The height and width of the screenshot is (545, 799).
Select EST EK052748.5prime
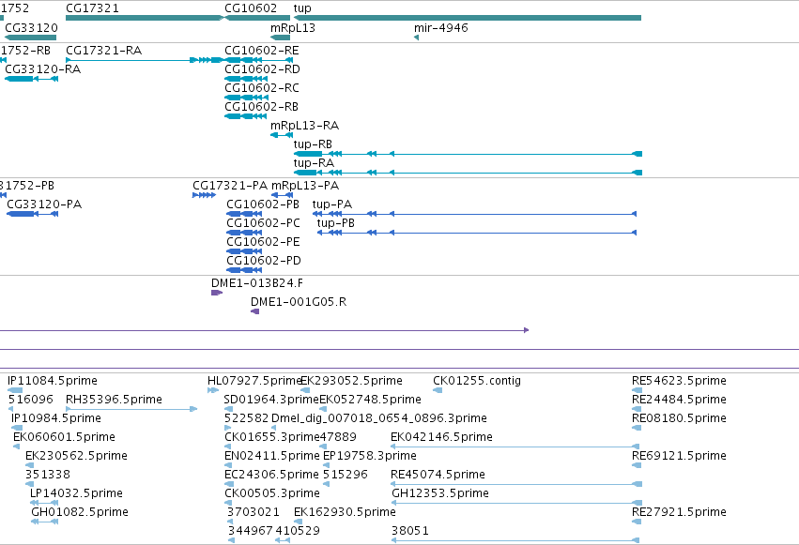[323, 410]
